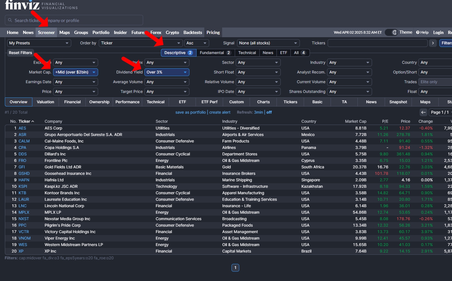Image resolution: width=452 pixels, height=281 pixels.
Task: Open the Insider nav item
Action: [x=120, y=32]
